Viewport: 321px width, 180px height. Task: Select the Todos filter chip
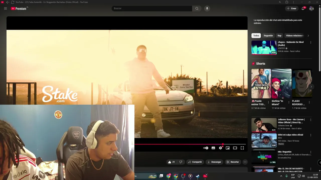(256, 36)
